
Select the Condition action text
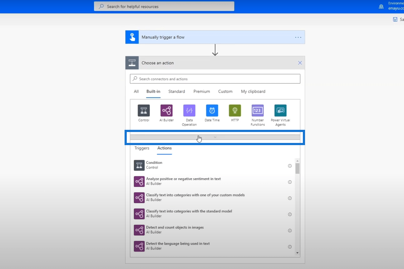tap(154, 163)
